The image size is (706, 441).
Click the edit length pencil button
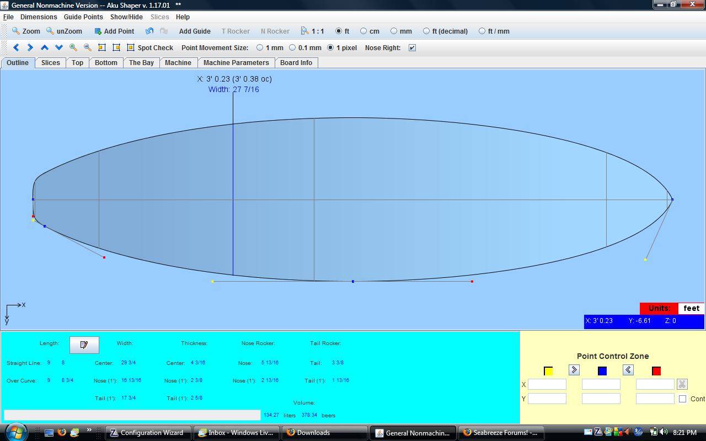pyautogui.click(x=84, y=345)
